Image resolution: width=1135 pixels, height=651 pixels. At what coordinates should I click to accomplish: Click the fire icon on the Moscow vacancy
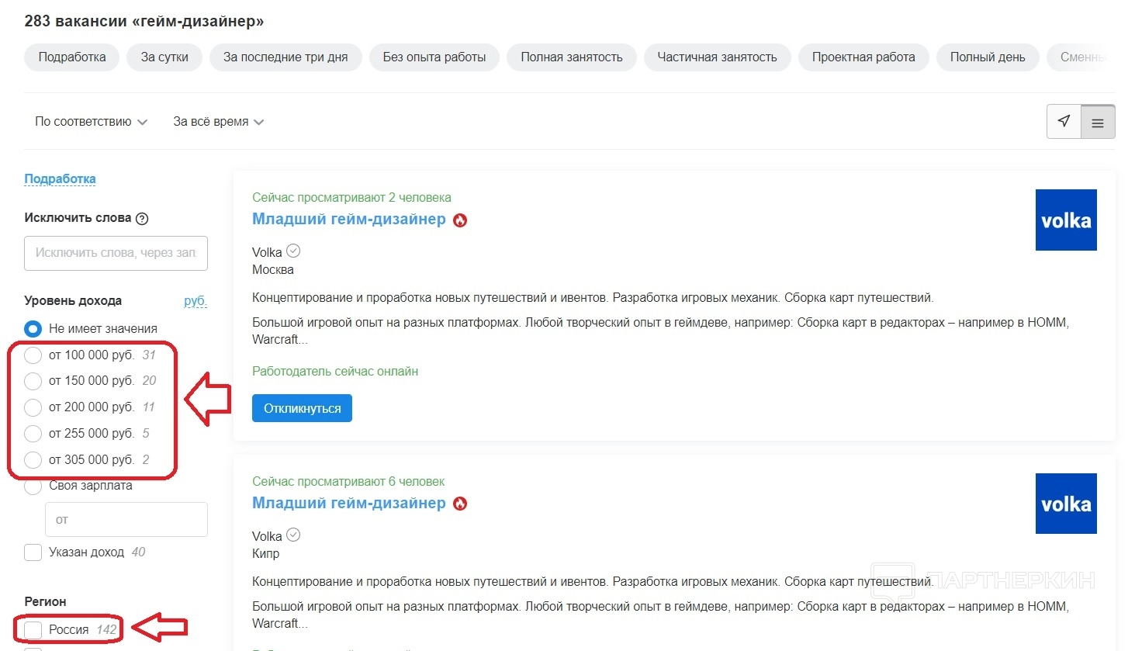pos(460,220)
